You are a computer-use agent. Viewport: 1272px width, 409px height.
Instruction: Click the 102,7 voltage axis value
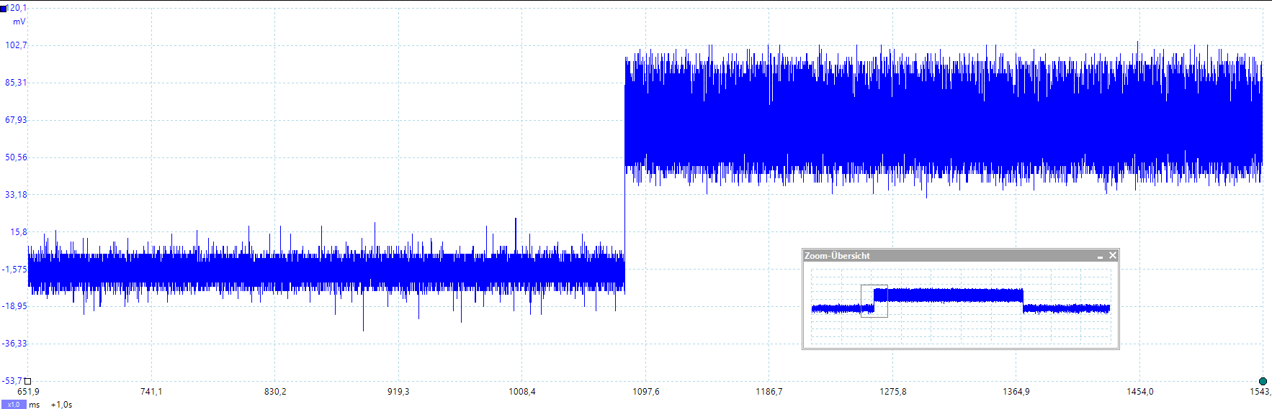pyautogui.click(x=16, y=45)
